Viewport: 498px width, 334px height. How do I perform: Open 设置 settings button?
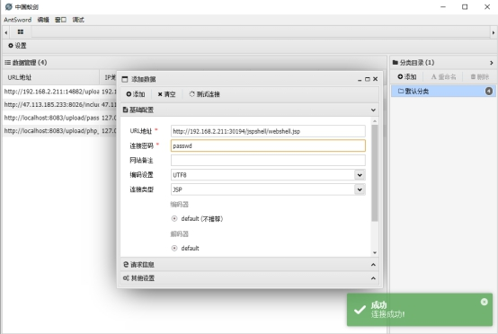pos(17,46)
